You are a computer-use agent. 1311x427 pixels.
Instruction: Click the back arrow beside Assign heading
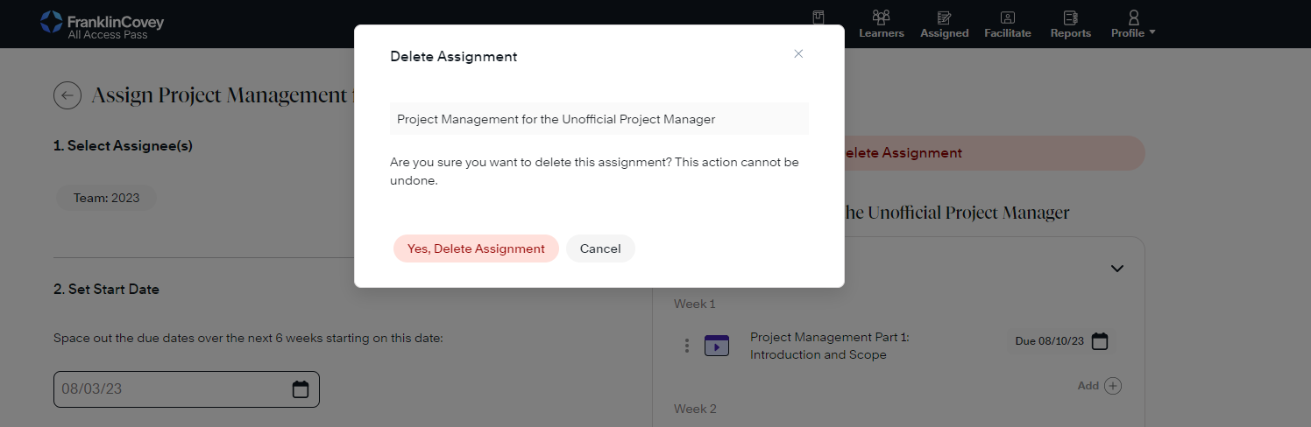coord(67,95)
